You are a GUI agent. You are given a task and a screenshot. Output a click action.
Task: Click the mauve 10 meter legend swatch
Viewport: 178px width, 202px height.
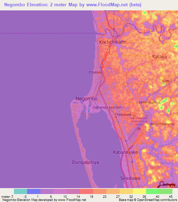(x=73, y=192)
